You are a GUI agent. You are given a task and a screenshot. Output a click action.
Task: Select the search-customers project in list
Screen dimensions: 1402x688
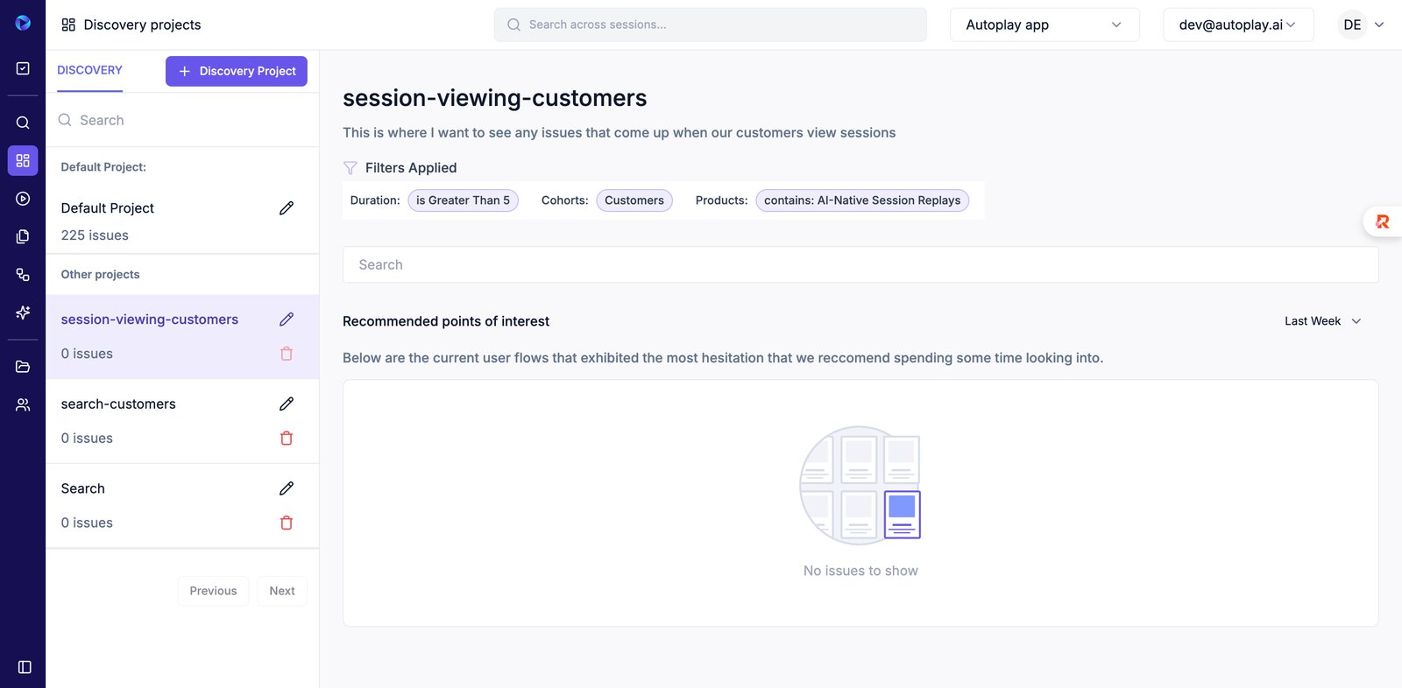[x=118, y=404]
